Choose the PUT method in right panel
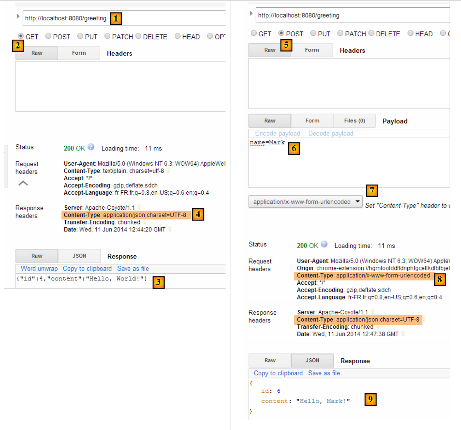The width and height of the screenshot is (461, 430). tap(313, 33)
